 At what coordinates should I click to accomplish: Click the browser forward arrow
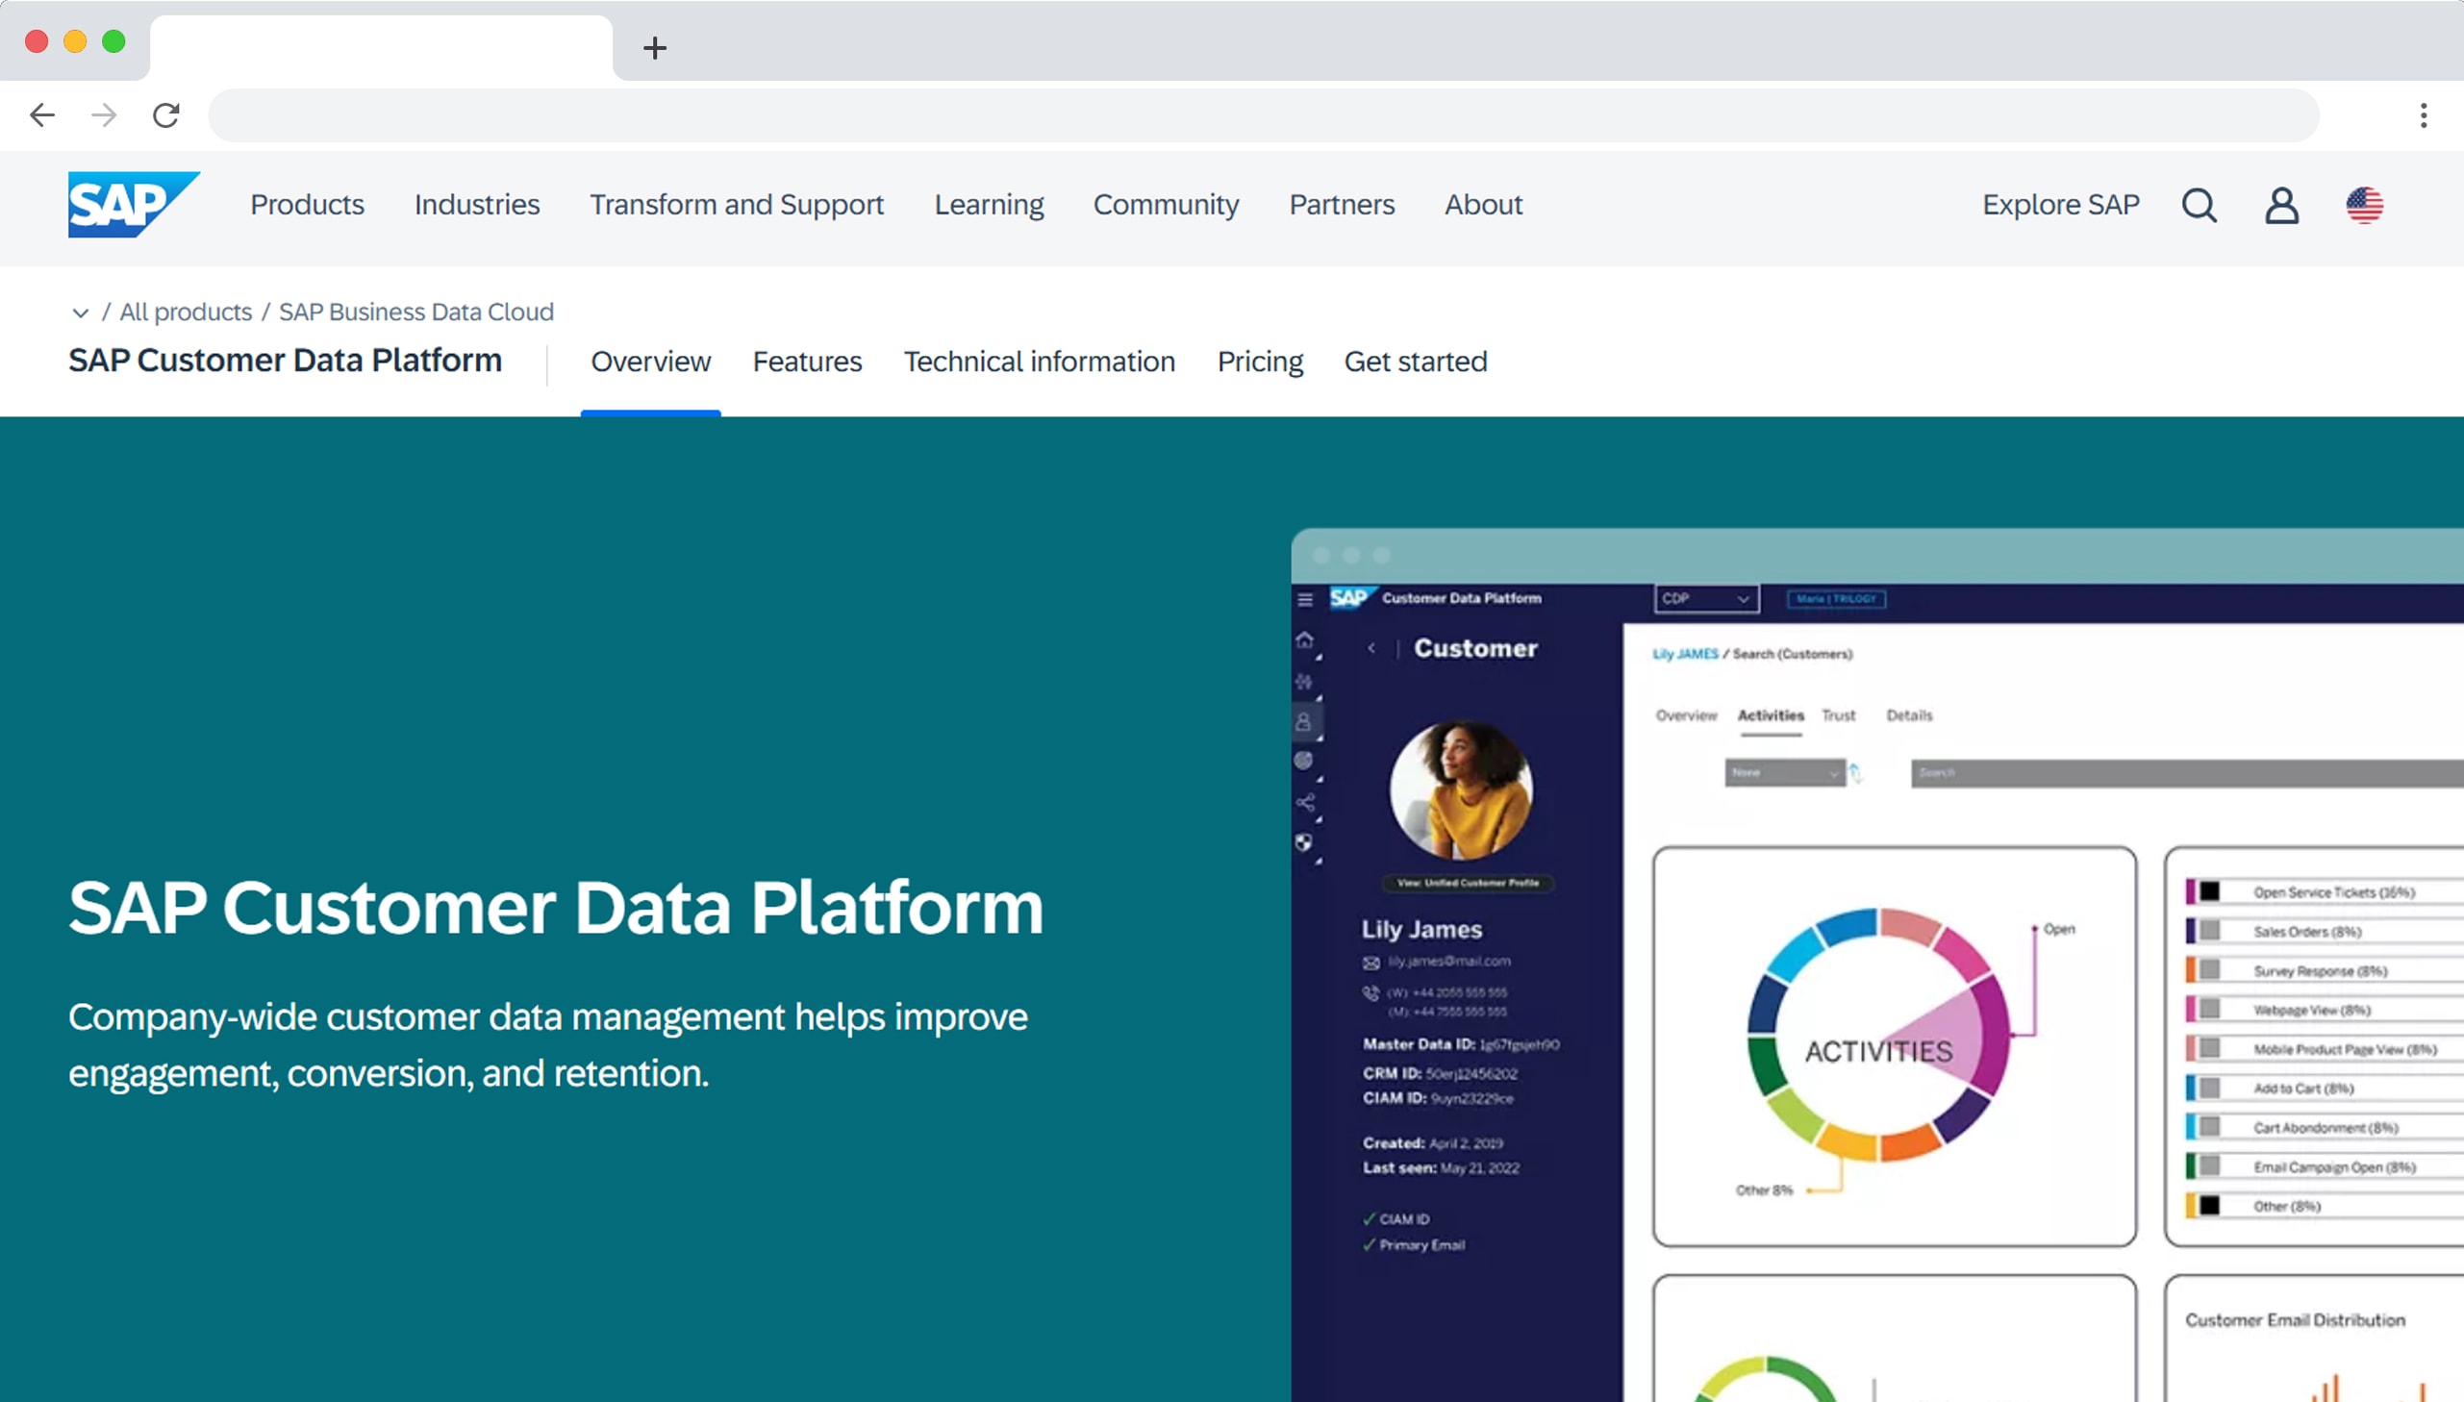pyautogui.click(x=104, y=115)
